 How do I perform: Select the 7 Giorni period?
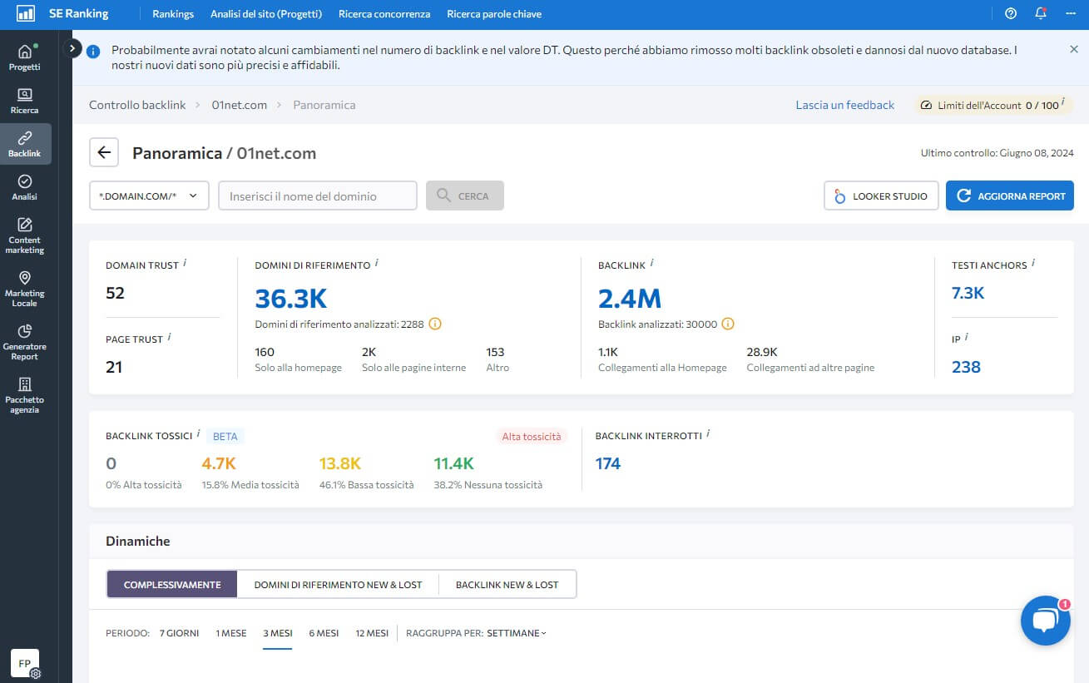click(x=180, y=633)
